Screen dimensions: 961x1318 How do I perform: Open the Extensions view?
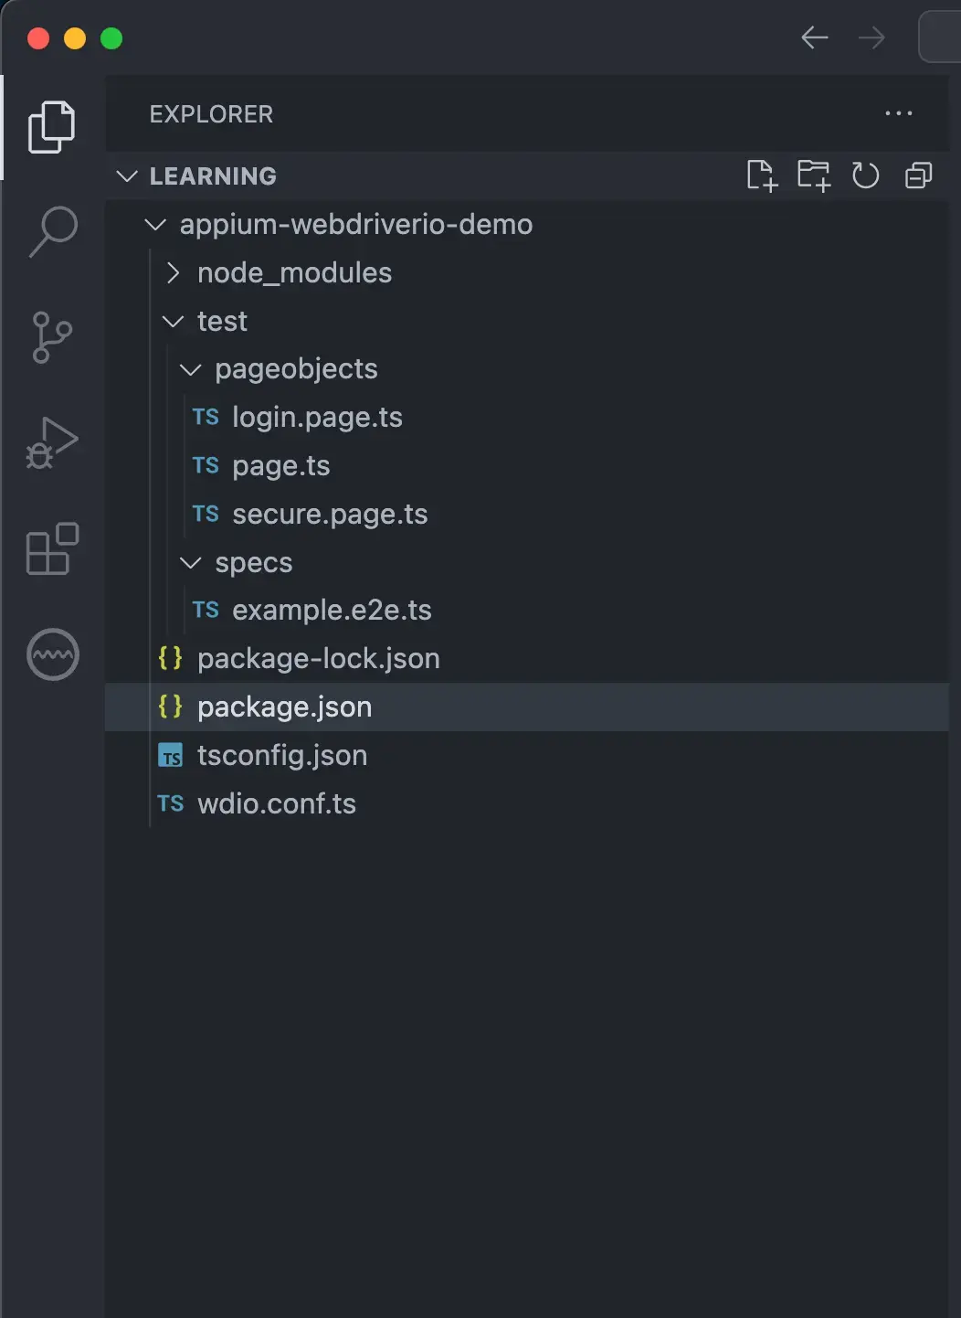pos(52,549)
